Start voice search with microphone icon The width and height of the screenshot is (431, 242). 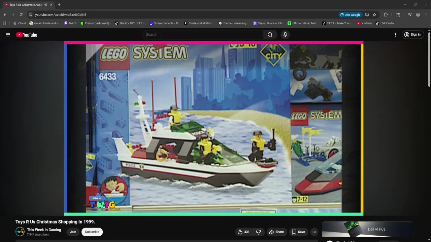285,35
